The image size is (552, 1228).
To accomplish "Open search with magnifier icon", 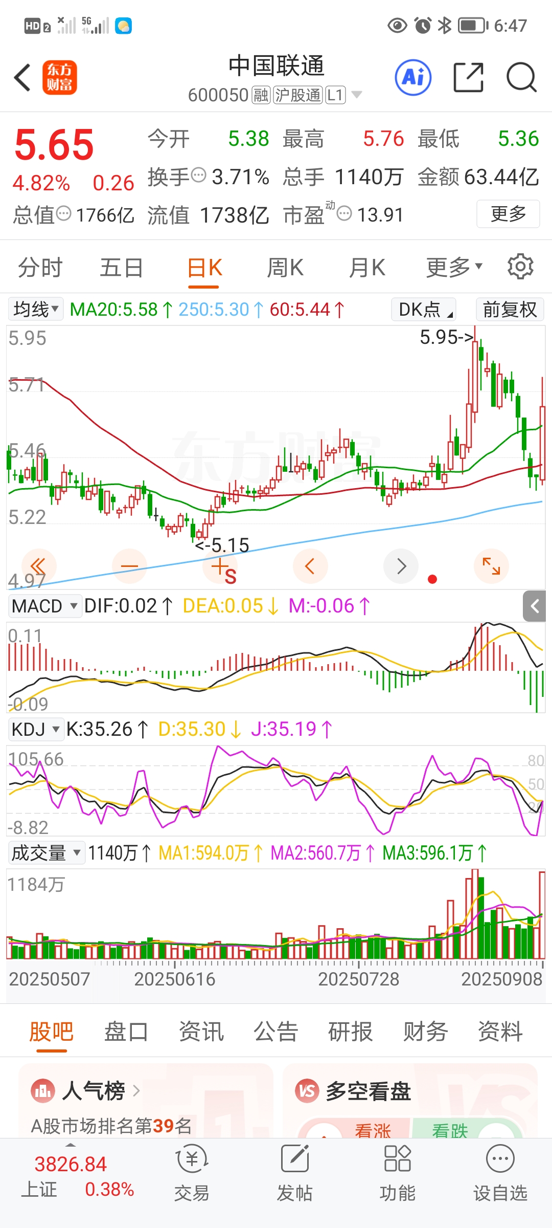I will coord(521,78).
